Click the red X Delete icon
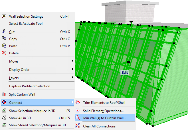This screenshot has height=130, width=188. coord(4,53)
